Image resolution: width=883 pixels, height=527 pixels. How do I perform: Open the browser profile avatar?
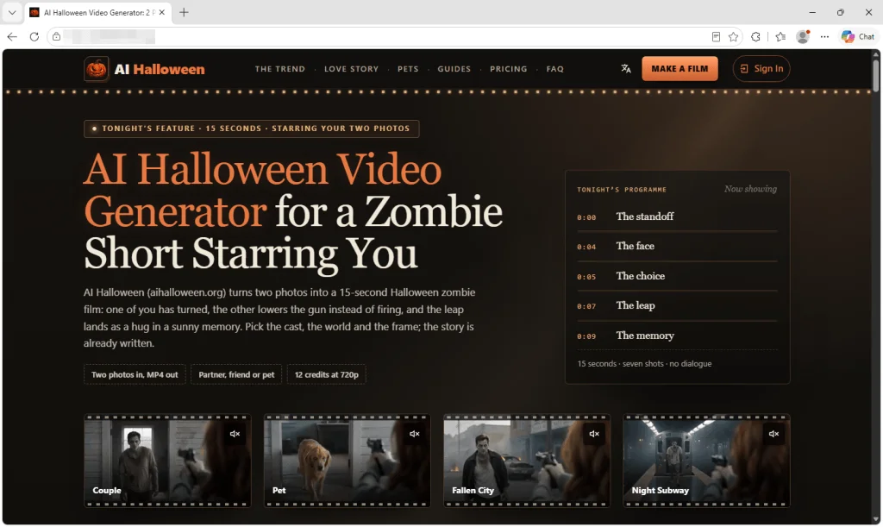coord(803,36)
